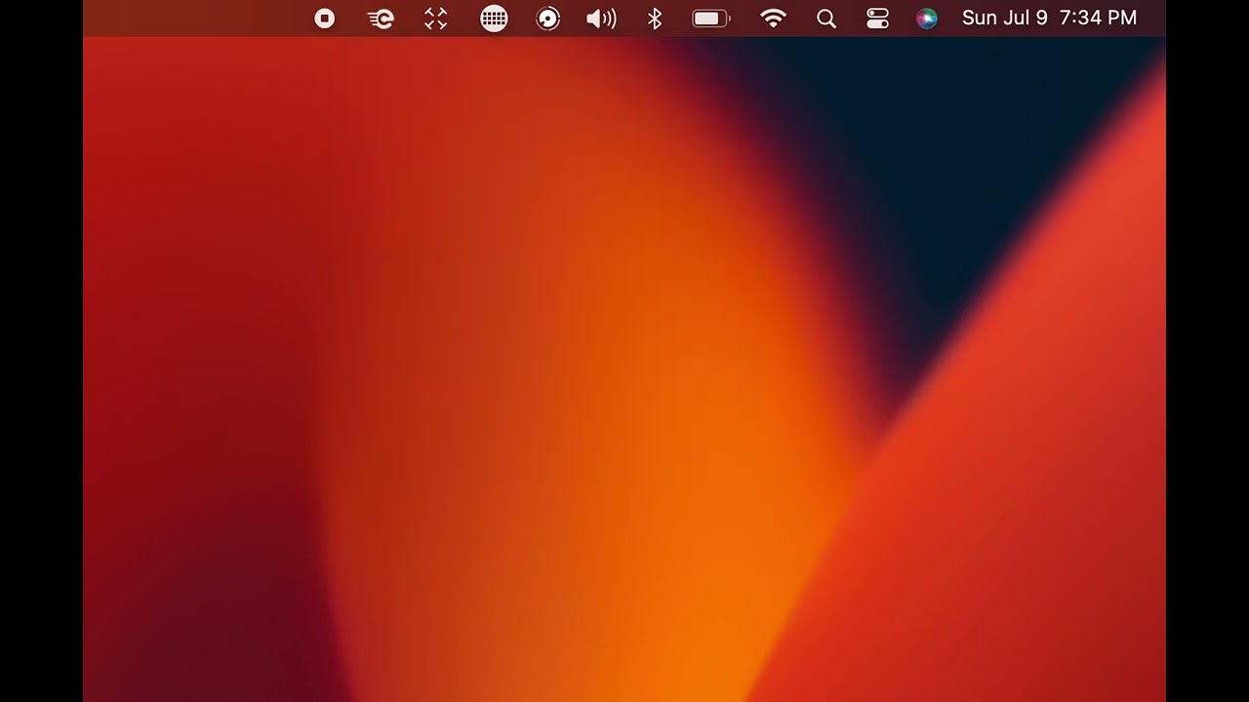Activate Siri from the menu bar
The image size is (1249, 702).
click(x=927, y=19)
